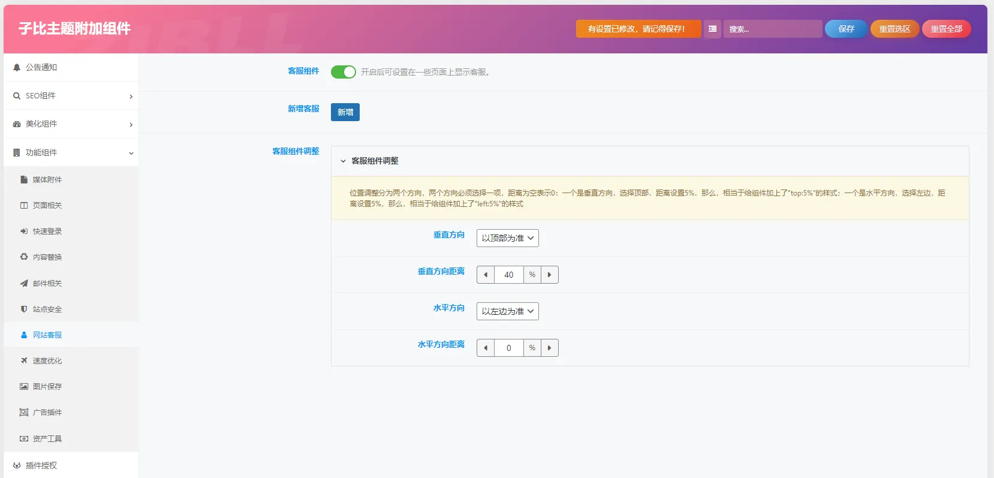
Task: Decrease 水平方向距离 with left arrow
Action: click(486, 348)
